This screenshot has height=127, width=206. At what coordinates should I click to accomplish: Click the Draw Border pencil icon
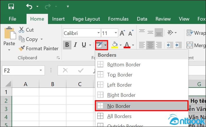[x=99, y=45]
